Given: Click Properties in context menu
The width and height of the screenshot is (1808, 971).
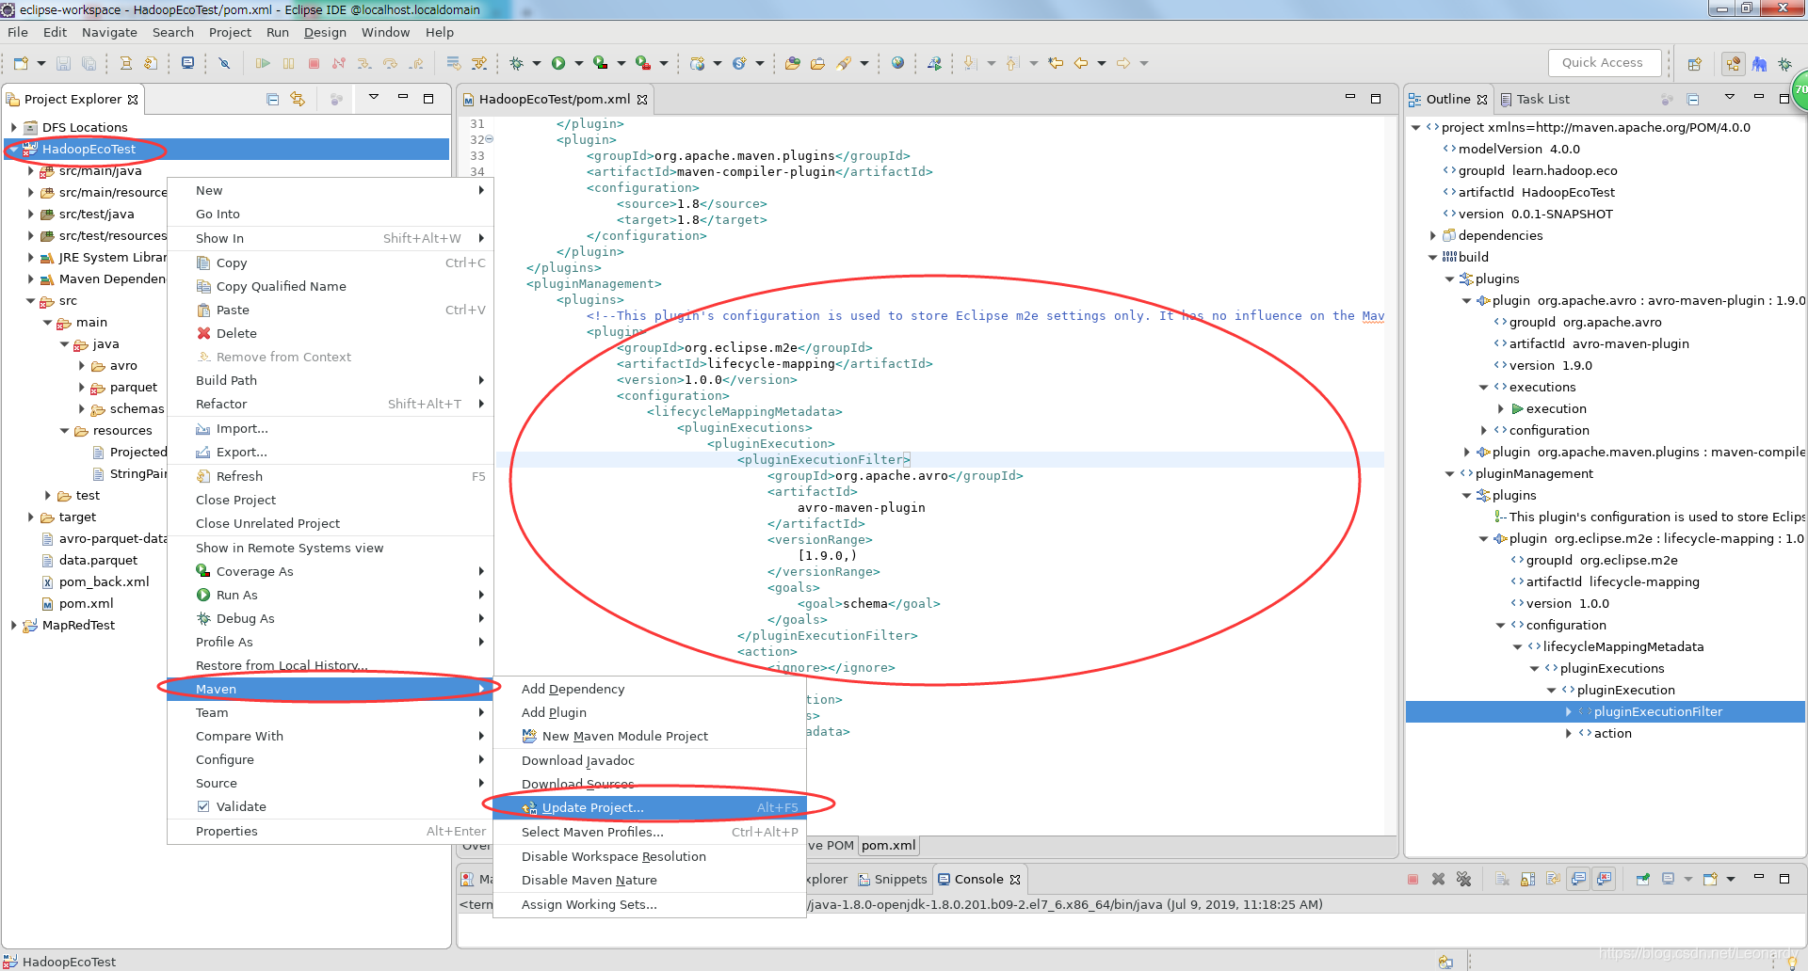Looking at the screenshot, I should pyautogui.click(x=330, y=831).
